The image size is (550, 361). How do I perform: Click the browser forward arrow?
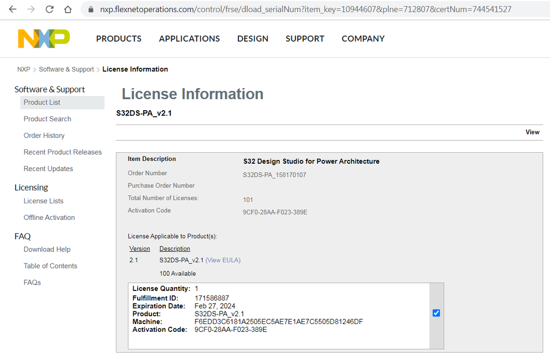click(x=31, y=9)
